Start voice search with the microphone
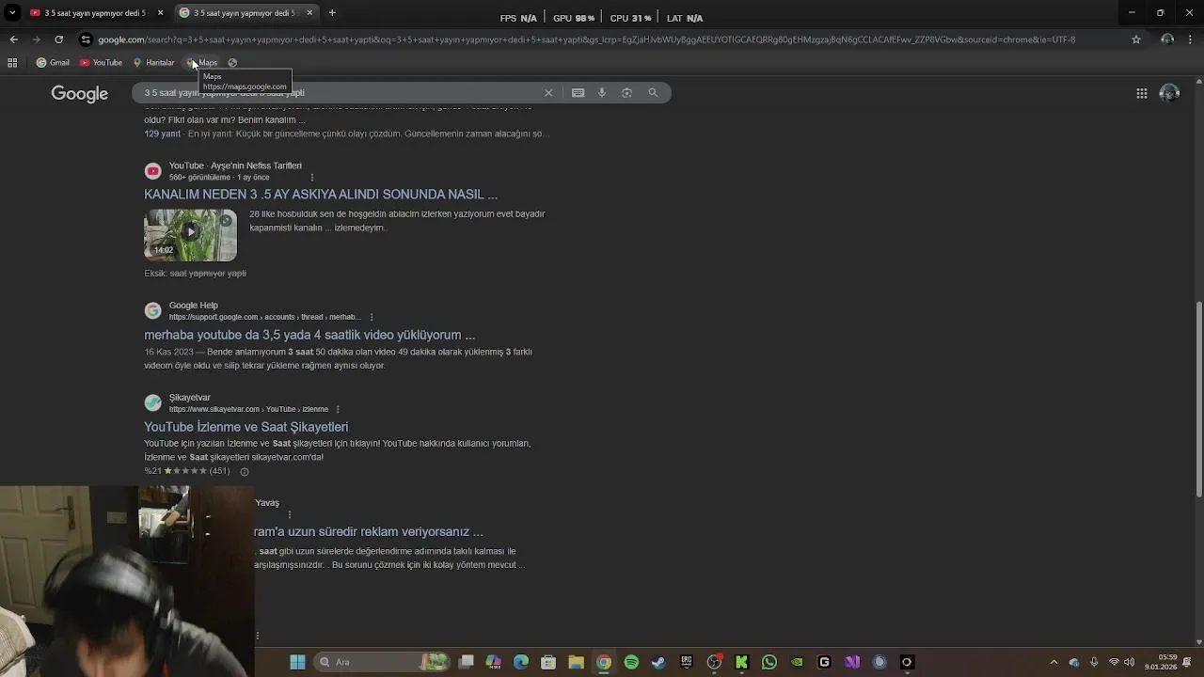The height and width of the screenshot is (677, 1204). pos(602,93)
